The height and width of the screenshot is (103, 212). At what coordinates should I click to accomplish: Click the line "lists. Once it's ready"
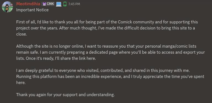click(56, 58)
